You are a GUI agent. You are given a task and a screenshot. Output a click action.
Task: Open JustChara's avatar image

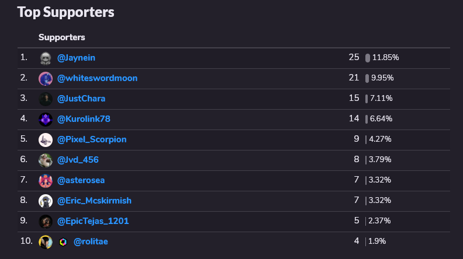click(46, 99)
